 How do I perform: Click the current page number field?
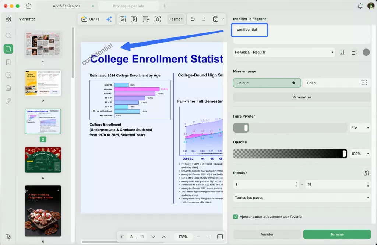click(x=131, y=237)
